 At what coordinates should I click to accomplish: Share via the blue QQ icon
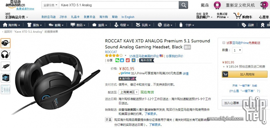[122, 60]
